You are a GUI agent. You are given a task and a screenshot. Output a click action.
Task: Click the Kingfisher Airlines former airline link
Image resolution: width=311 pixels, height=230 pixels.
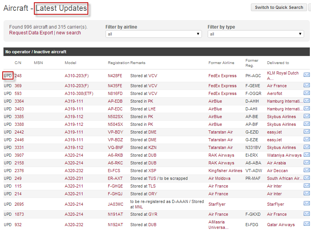point(225,171)
